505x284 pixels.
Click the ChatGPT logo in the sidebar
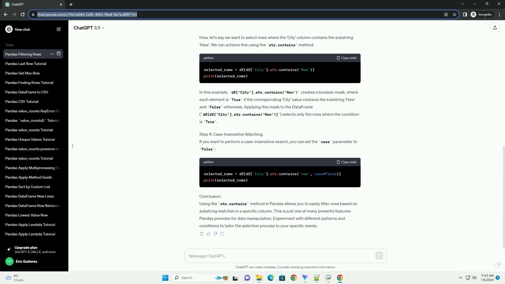click(9, 29)
